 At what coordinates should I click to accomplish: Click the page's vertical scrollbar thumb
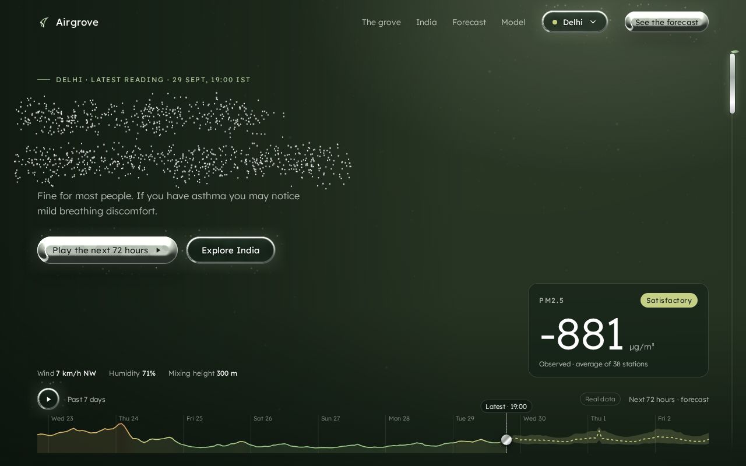click(733, 83)
